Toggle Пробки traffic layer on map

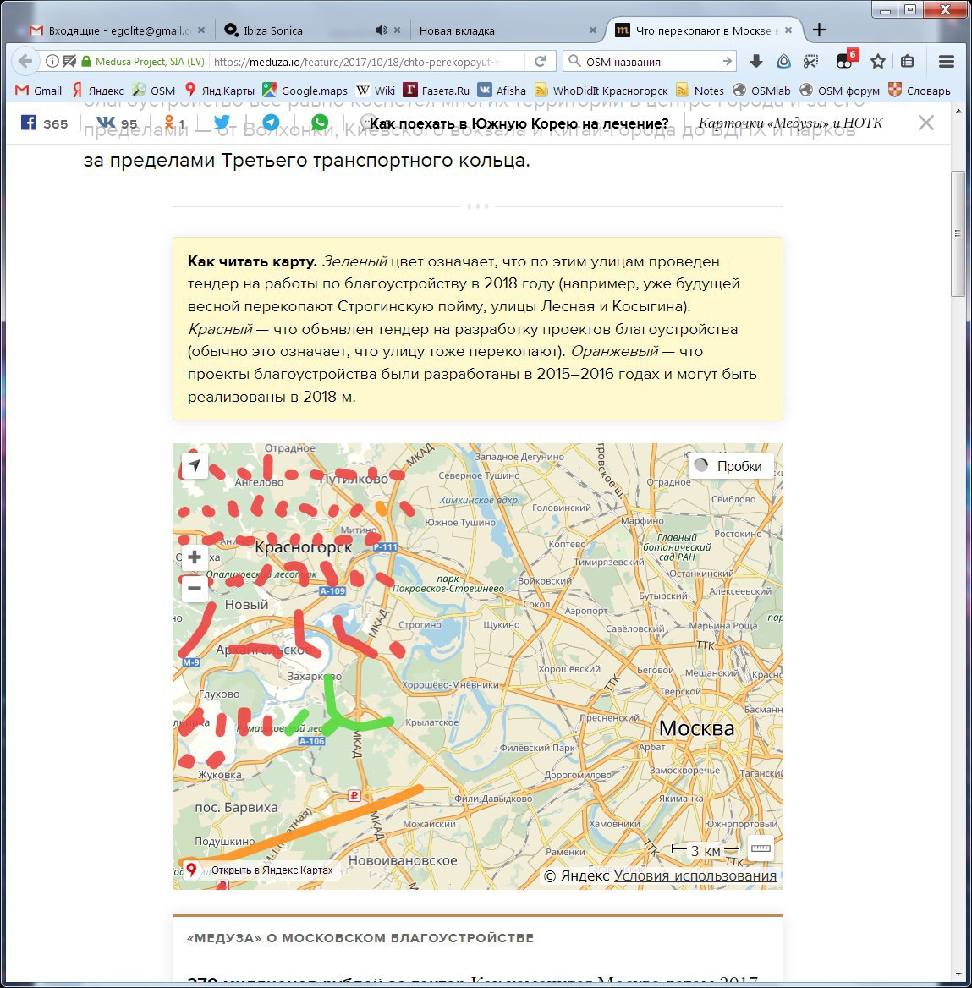click(730, 465)
